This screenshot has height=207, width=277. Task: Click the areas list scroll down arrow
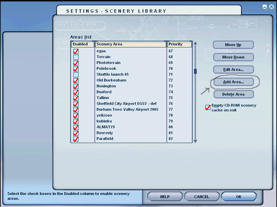[195, 141]
